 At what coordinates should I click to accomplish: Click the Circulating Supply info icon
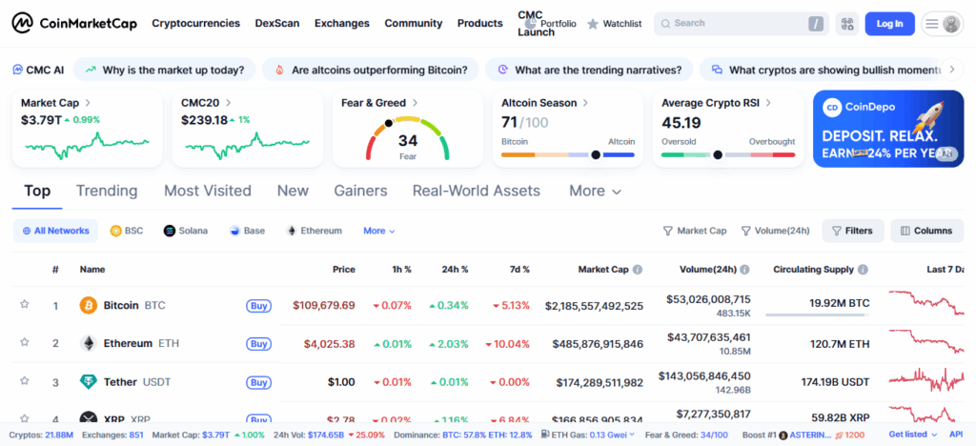pos(863,270)
